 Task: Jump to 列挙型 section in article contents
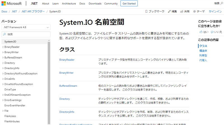203,56
